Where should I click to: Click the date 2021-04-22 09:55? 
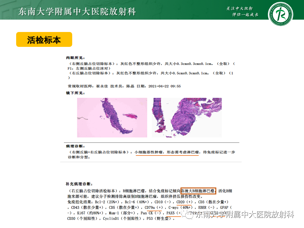[x=165, y=86]
